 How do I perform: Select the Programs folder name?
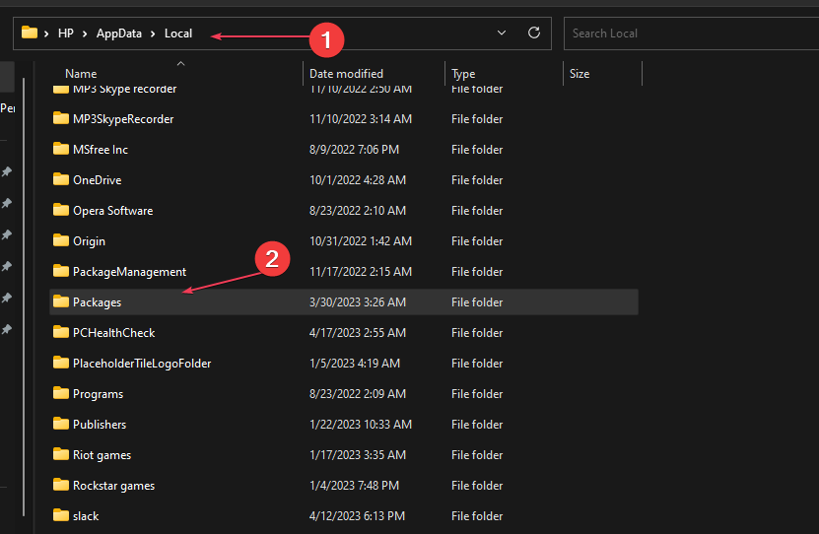(x=99, y=394)
